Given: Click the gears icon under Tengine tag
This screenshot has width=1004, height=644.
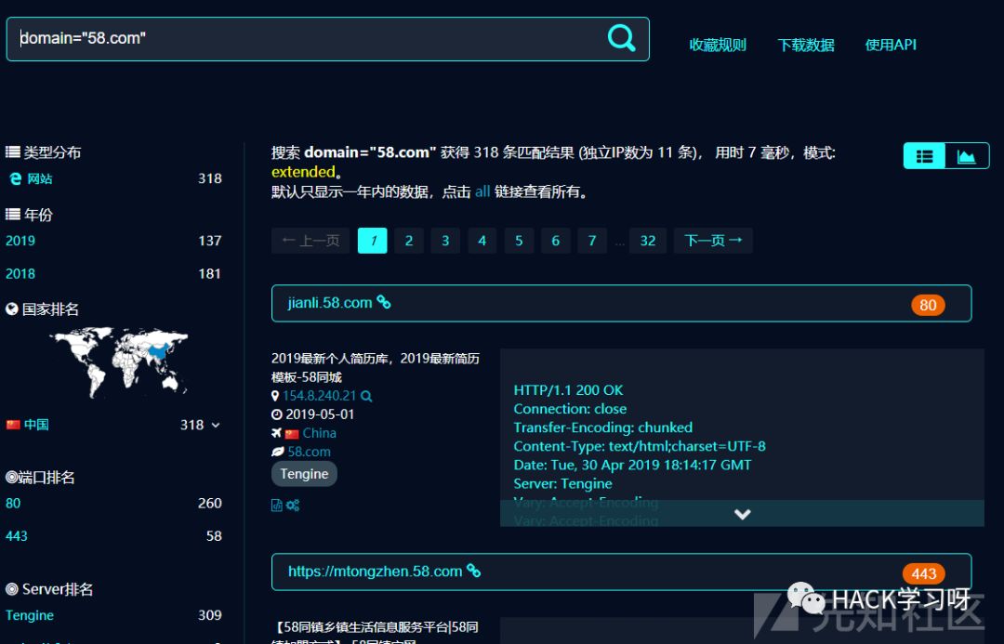Looking at the screenshot, I should [293, 506].
